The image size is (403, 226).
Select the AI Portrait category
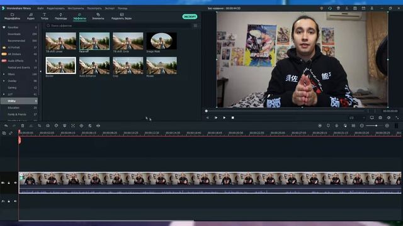tap(14, 48)
